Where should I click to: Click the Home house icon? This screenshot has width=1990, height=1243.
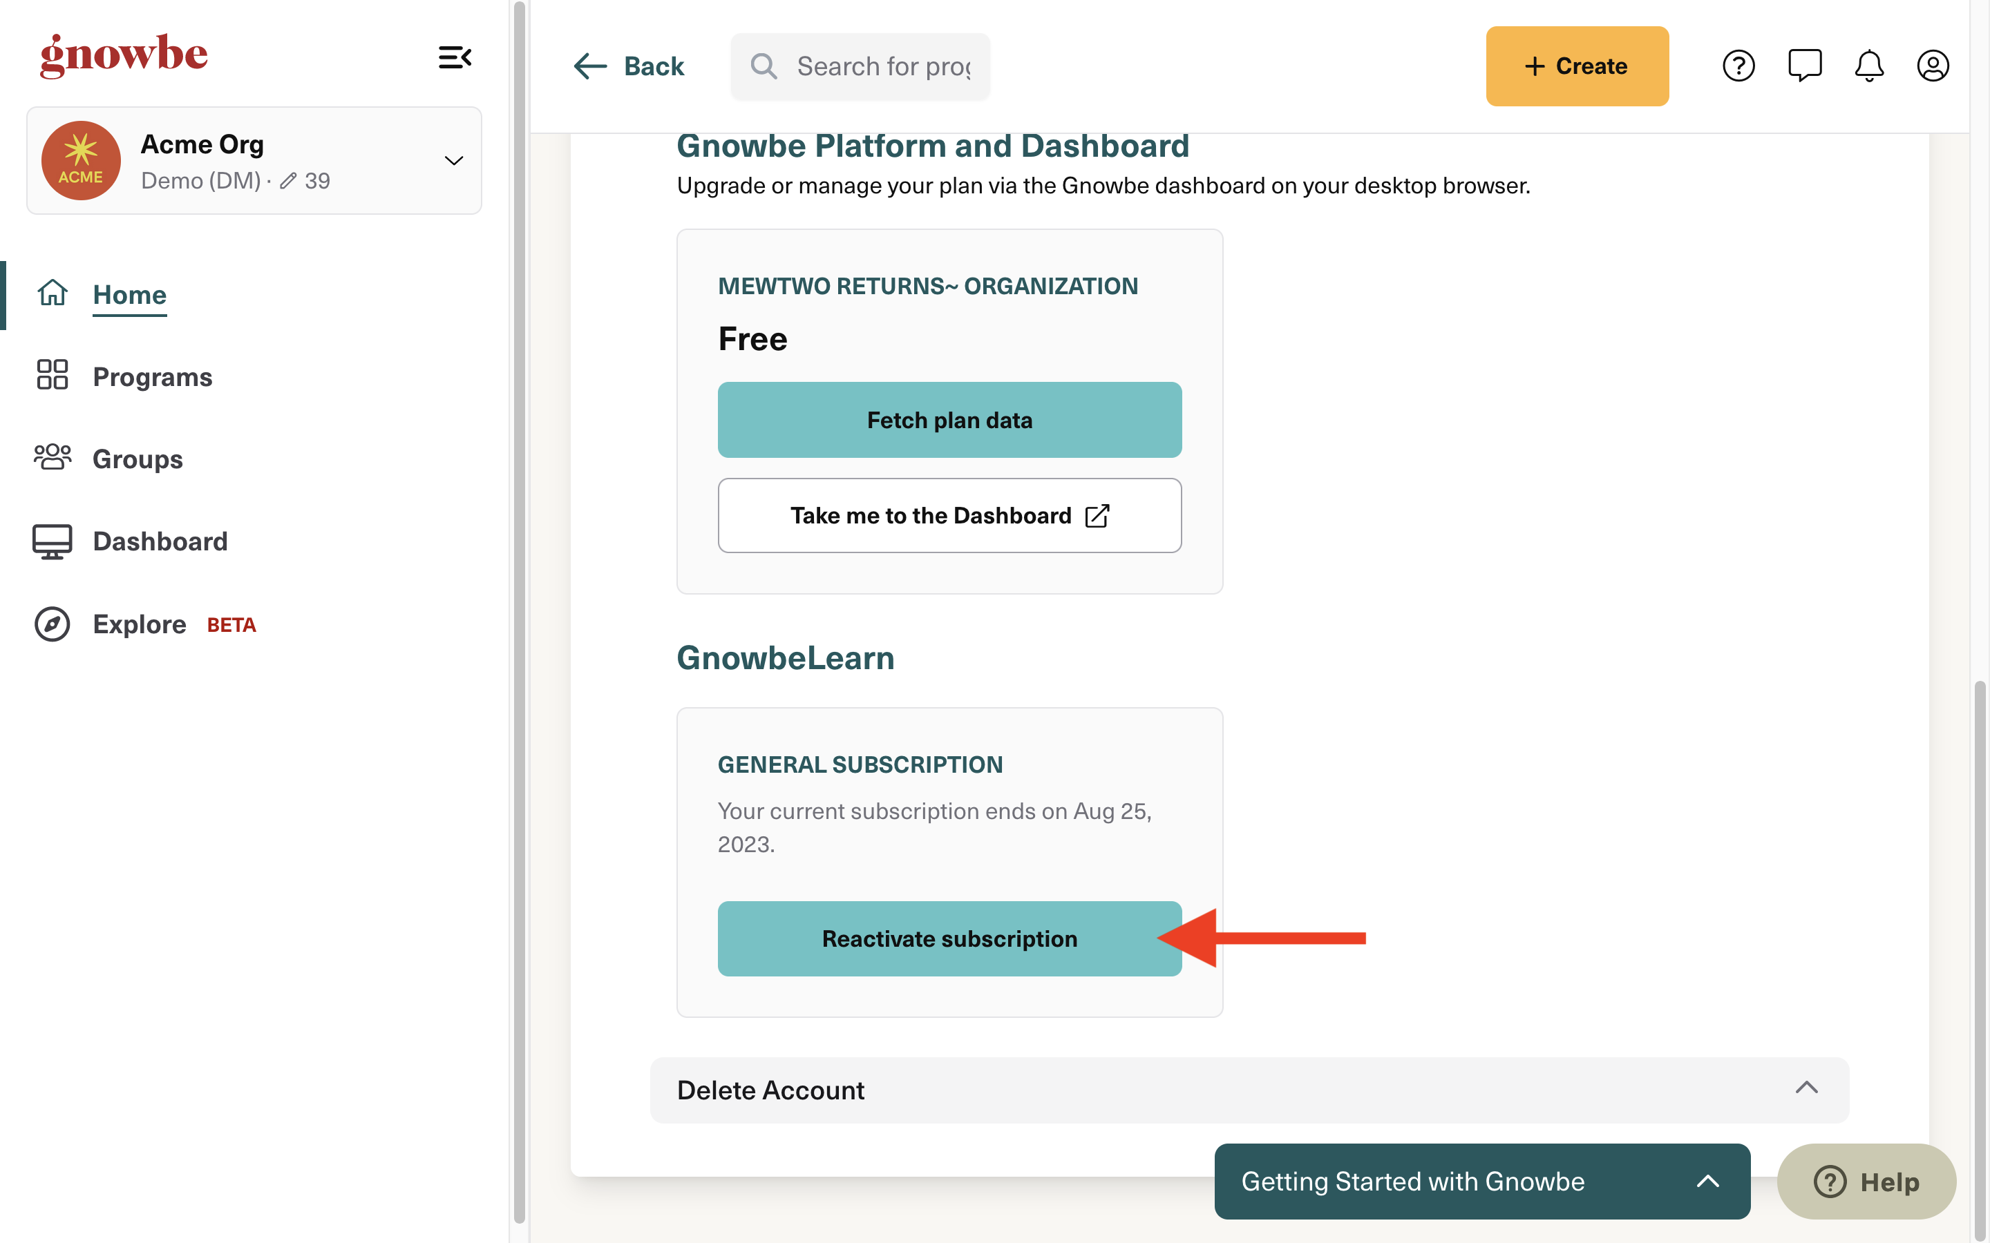click(53, 293)
